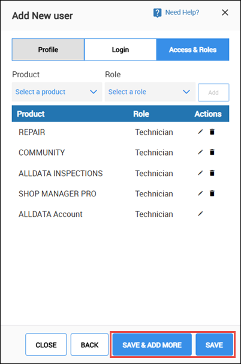Edit the ALLDATA Account role
This screenshot has width=241, height=364.
click(200, 214)
